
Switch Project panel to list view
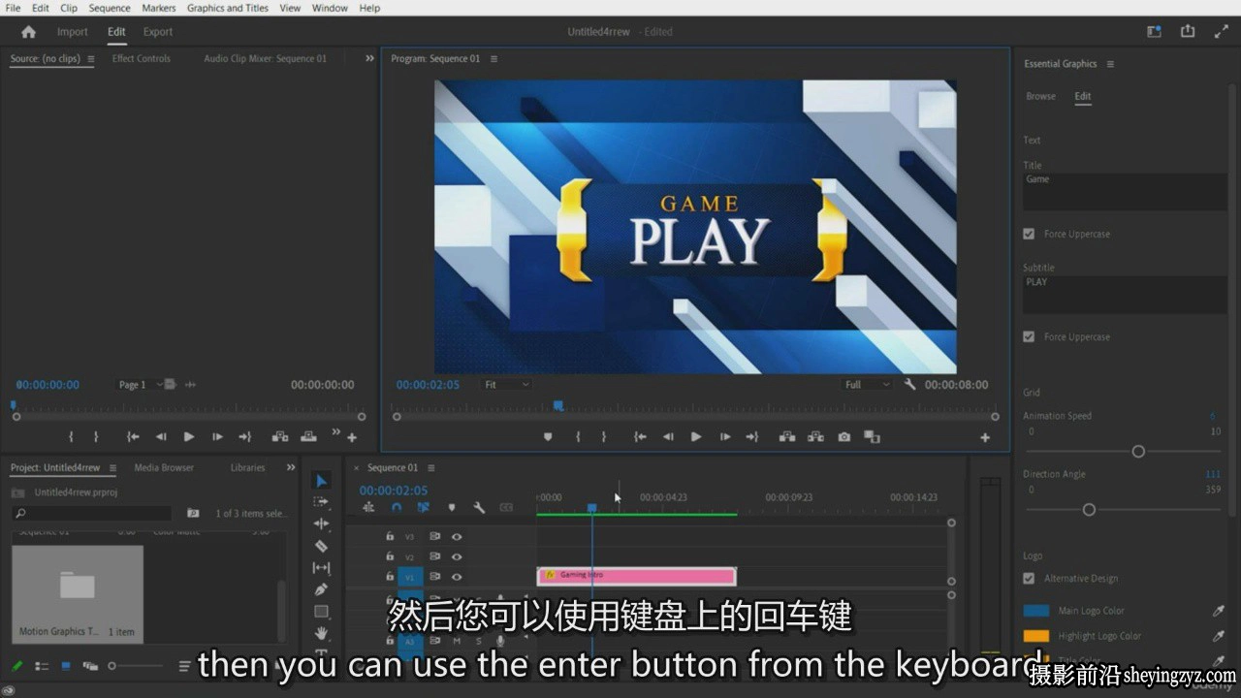[x=42, y=666]
